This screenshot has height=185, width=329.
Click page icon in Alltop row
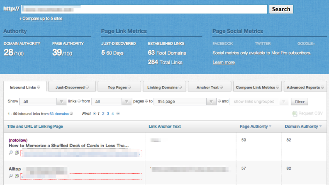point(17,176)
